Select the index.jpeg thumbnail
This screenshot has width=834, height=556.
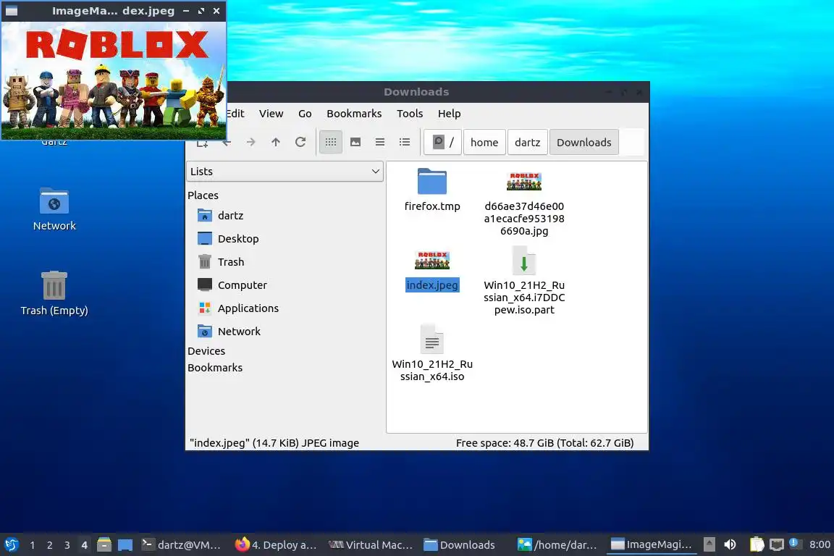432,260
